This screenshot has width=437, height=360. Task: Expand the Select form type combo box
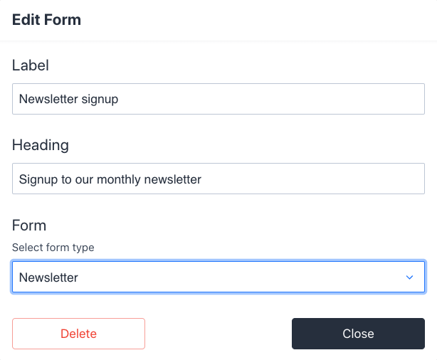tap(285, 277)
